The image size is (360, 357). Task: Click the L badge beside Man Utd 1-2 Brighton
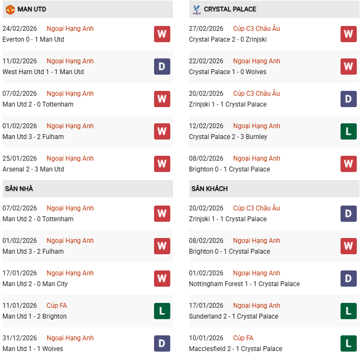pyautogui.click(x=162, y=311)
